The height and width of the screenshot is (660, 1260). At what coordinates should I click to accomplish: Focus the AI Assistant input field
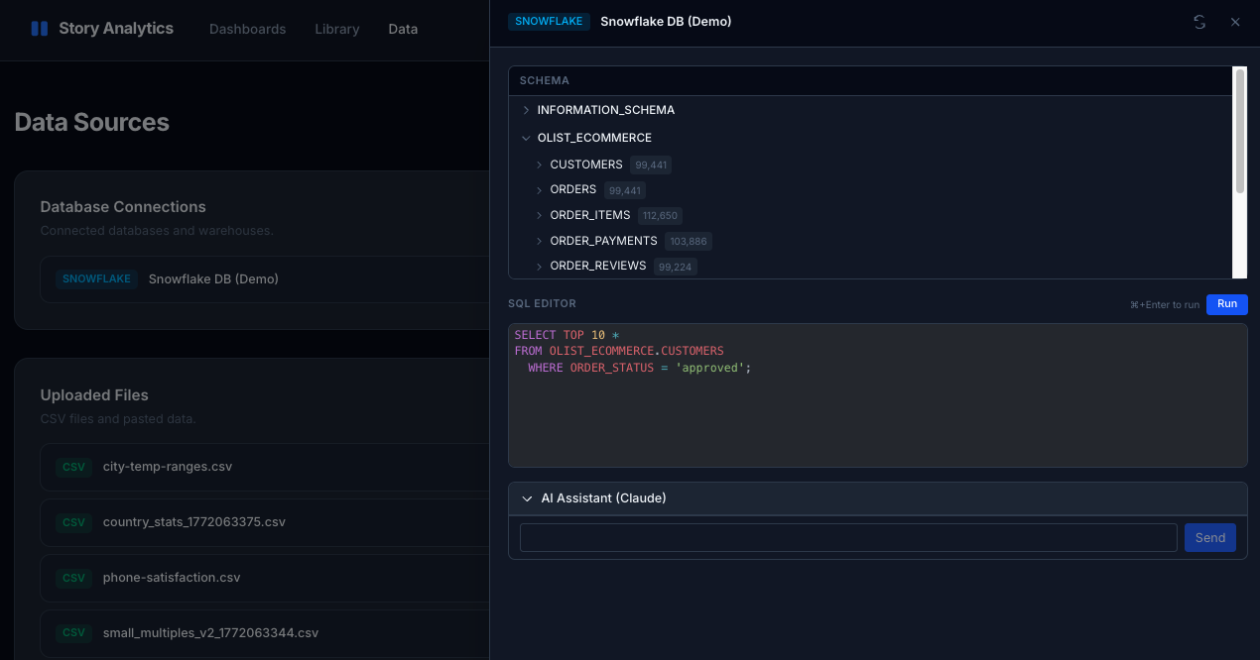[x=848, y=537]
